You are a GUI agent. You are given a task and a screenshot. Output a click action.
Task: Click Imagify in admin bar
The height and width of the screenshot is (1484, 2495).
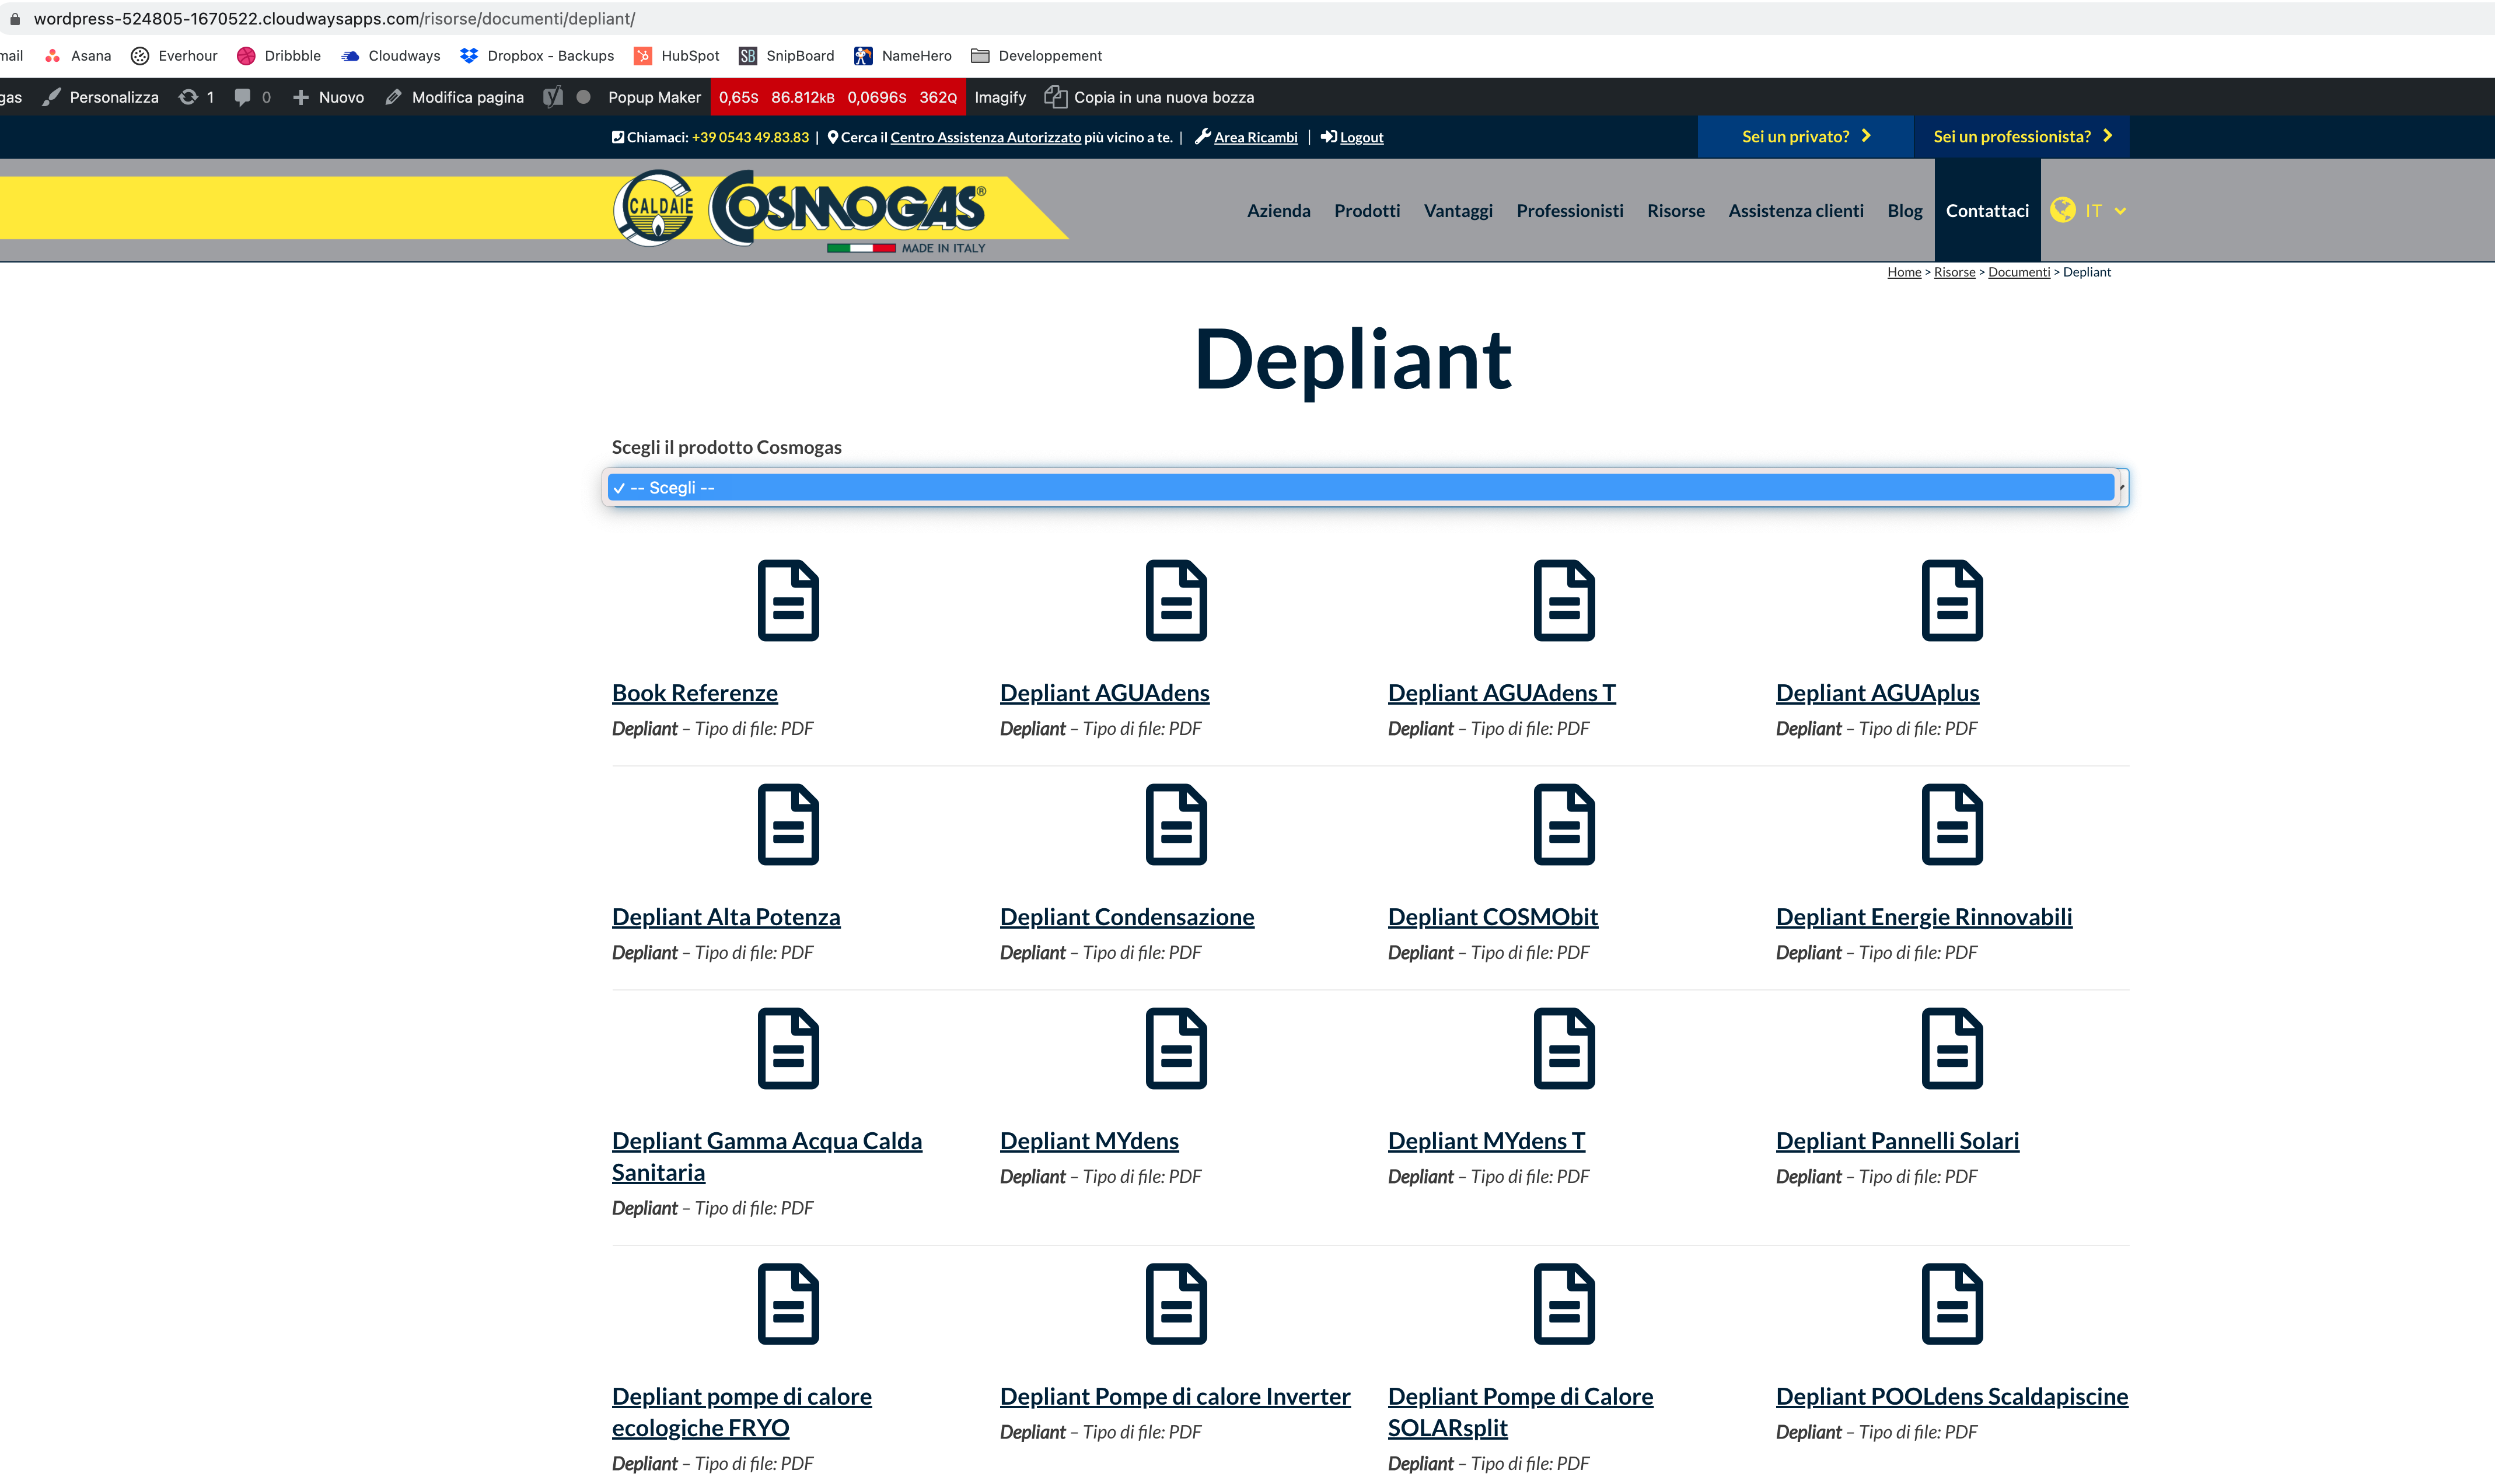click(x=1000, y=97)
